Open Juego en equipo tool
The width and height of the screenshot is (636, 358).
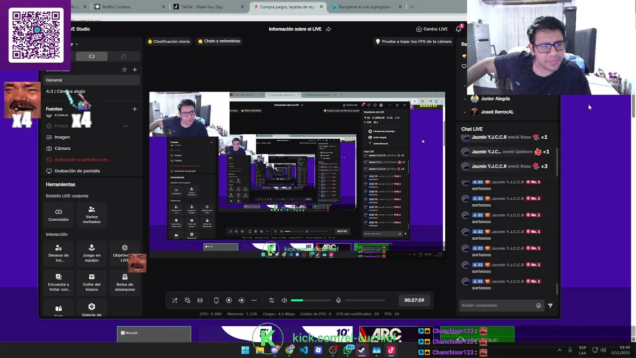(91, 253)
